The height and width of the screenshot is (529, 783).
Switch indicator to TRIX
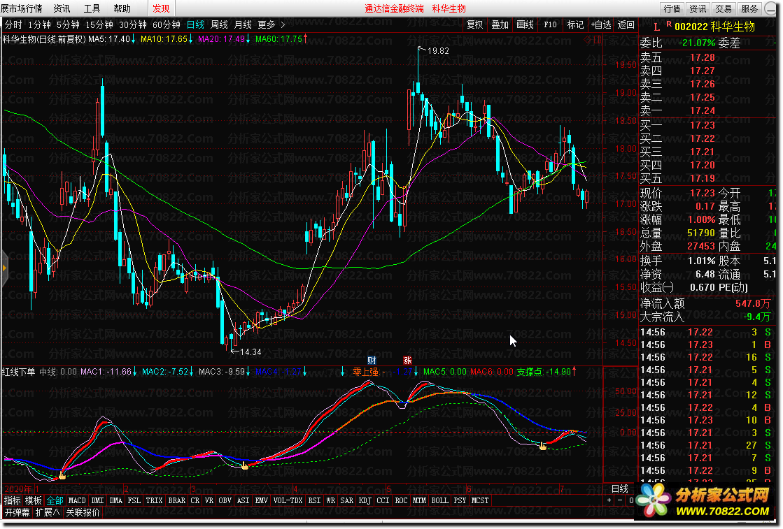click(x=154, y=500)
